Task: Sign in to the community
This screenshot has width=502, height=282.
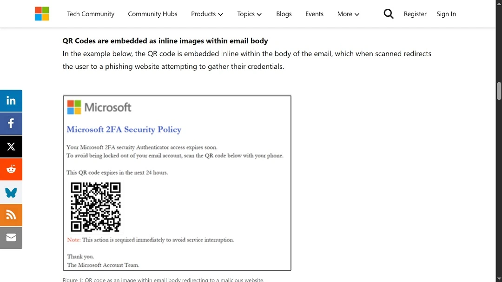Action: 446,14
